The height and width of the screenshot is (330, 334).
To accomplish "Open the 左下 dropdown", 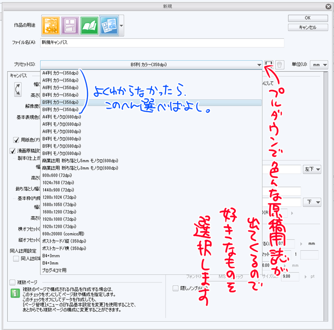I will click(312, 169).
